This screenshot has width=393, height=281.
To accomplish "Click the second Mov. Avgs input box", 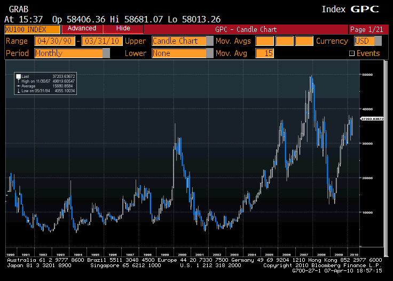I will pos(284,41).
